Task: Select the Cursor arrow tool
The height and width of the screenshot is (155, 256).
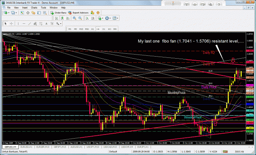Action: pos(6,24)
